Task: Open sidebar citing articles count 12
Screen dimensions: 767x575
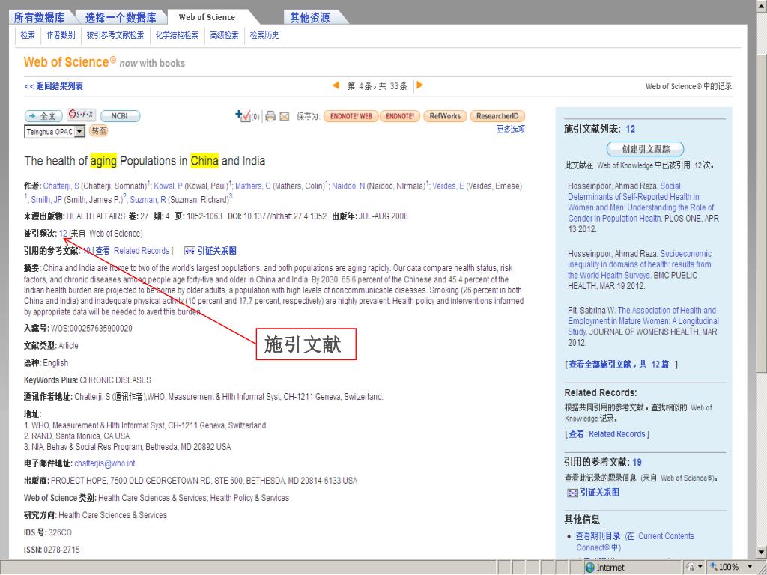Action: 630,129
